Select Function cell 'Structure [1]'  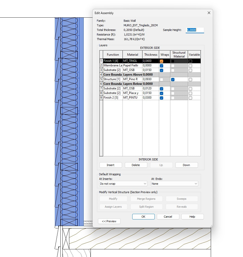click(113, 79)
